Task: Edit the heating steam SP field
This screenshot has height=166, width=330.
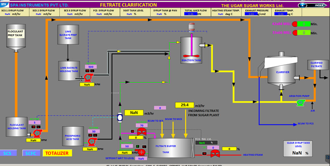Action: click(213, 148)
